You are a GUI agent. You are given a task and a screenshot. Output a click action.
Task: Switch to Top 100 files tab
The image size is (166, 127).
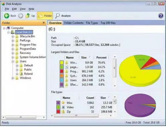point(108,23)
